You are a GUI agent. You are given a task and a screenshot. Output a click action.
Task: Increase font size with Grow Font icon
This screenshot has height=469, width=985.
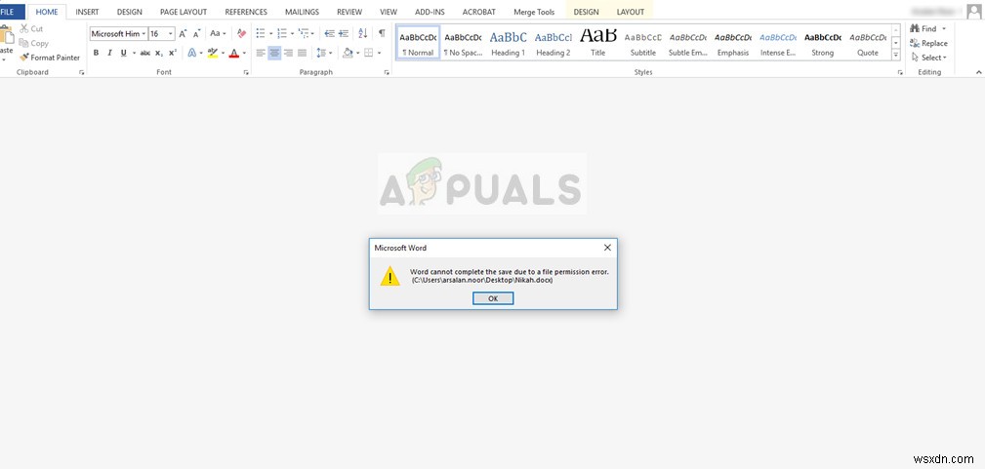(183, 33)
